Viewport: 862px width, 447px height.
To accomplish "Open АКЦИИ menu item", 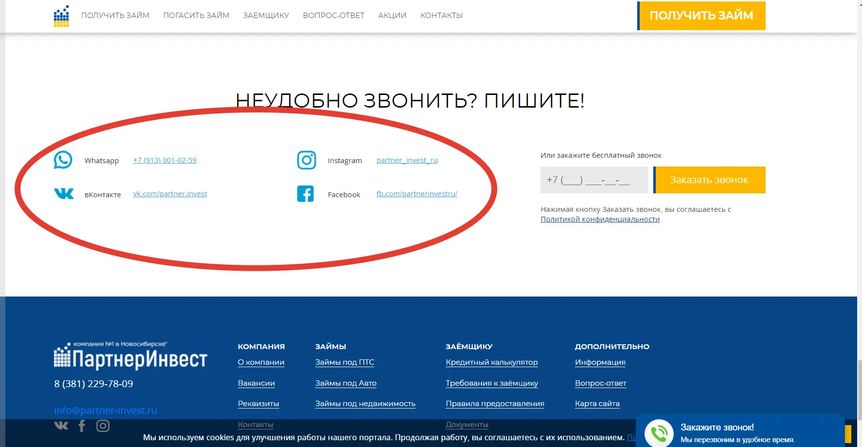I will click(x=392, y=16).
